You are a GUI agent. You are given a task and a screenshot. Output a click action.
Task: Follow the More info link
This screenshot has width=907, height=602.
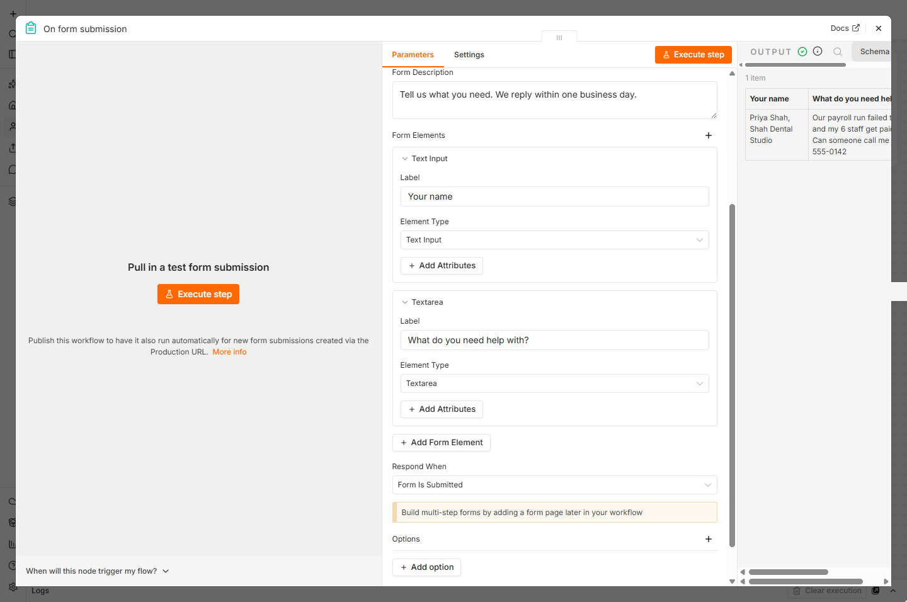pyautogui.click(x=229, y=352)
